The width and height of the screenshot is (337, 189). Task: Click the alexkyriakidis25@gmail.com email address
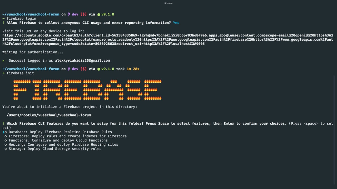[82, 61]
